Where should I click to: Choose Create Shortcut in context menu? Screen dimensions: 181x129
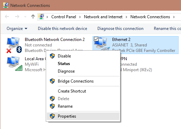(x=83, y=91)
